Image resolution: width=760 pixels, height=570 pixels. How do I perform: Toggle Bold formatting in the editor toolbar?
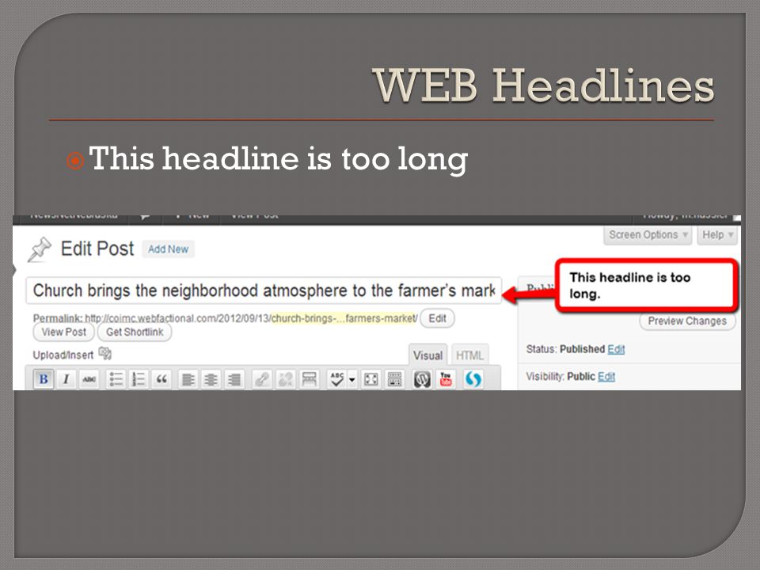[x=43, y=379]
